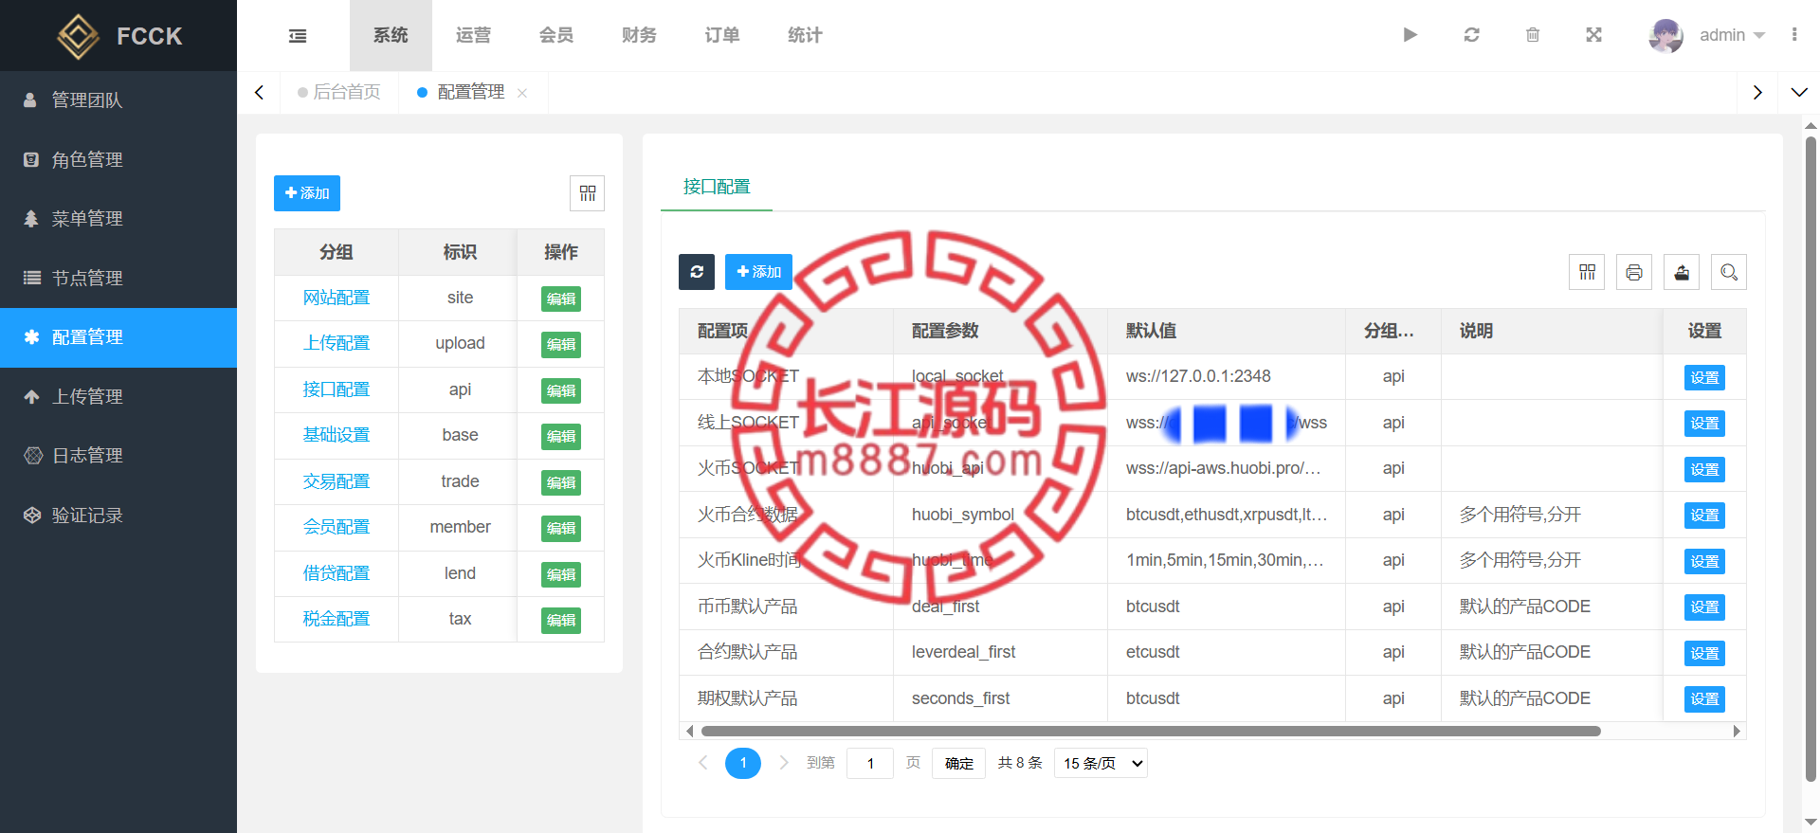This screenshot has width=1820, height=833.
Task: Click 添加 above the config table
Action: coord(758,272)
